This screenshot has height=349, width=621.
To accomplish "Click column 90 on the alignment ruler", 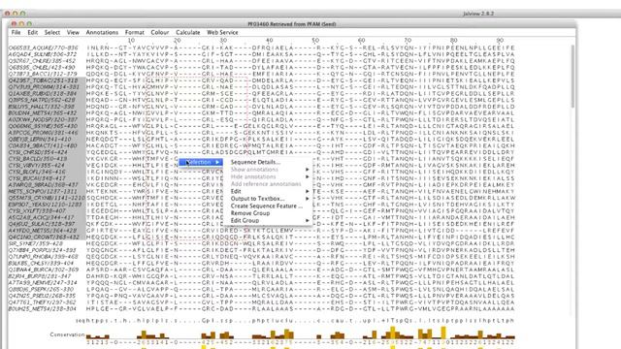I will point(500,41).
